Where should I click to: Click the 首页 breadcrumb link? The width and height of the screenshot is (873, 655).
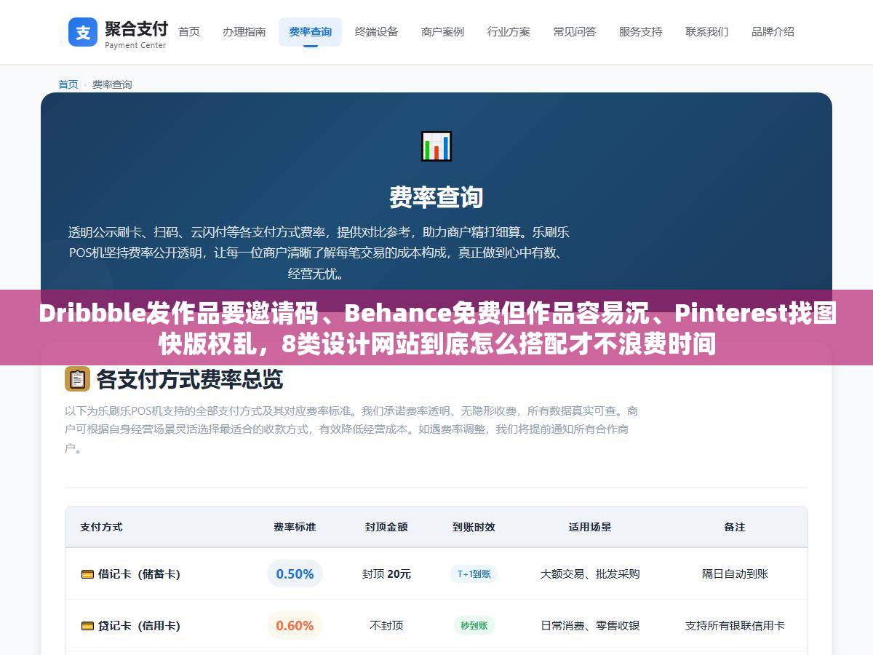pos(68,84)
